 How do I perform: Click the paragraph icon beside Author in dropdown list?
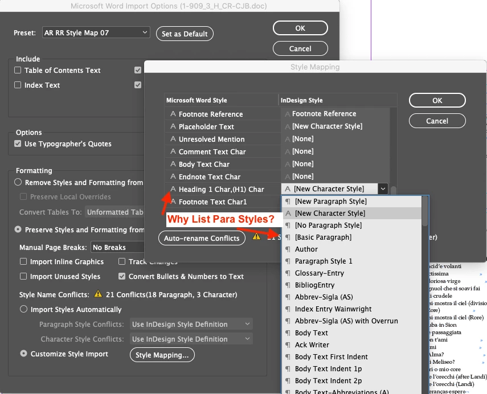[288, 249]
